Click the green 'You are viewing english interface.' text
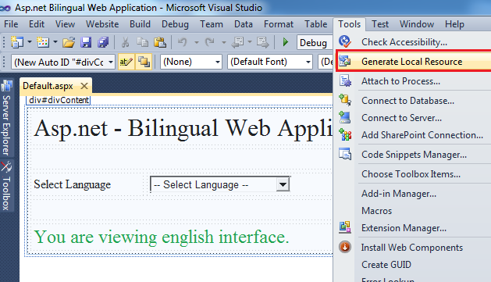Screen dimensions: 491x282 [162, 237]
